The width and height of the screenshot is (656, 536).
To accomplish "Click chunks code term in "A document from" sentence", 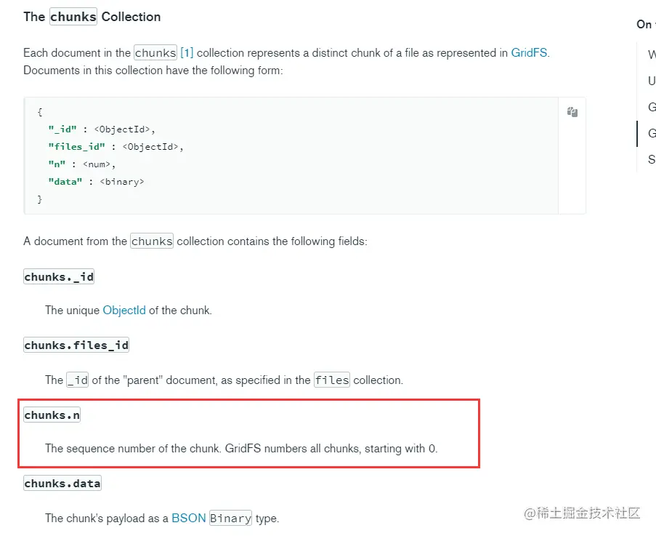I will [x=152, y=241].
